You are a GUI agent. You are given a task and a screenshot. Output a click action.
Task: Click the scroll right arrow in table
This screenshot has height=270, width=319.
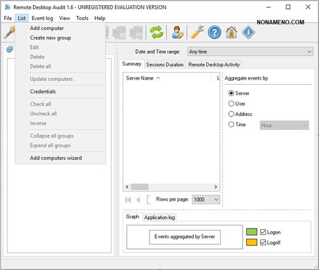coord(216,187)
